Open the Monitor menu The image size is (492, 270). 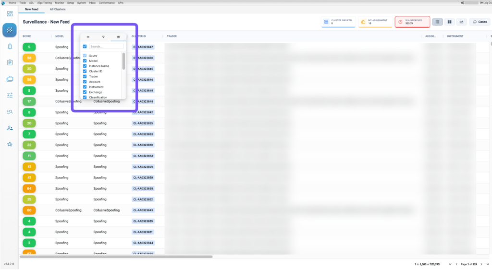[x=59, y=3]
